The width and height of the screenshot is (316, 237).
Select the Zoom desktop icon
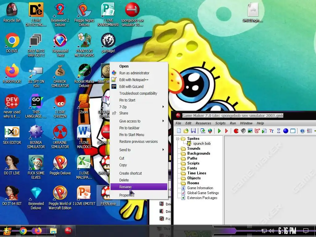84,104
